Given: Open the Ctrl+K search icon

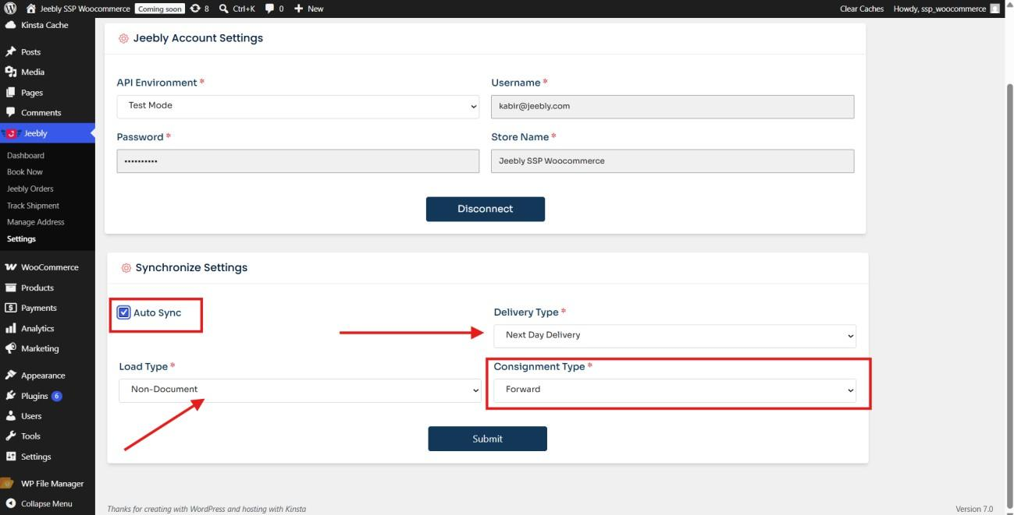Looking at the screenshot, I should [x=224, y=9].
